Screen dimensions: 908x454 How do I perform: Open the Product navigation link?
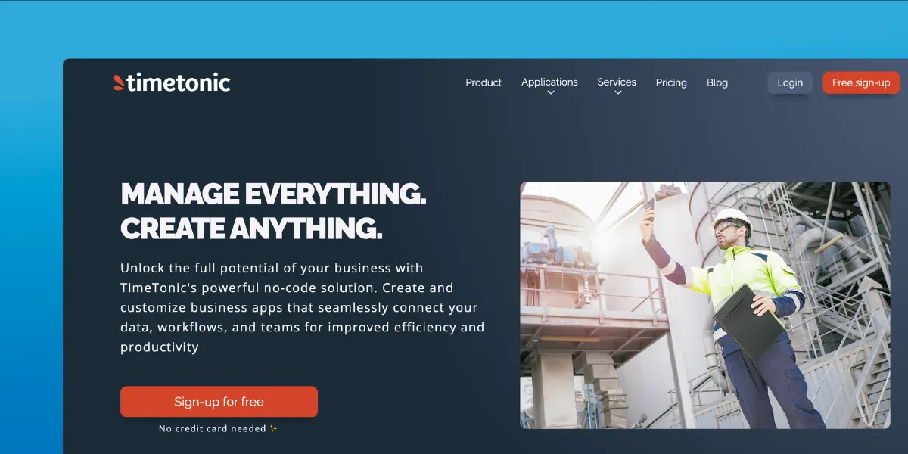pos(484,82)
